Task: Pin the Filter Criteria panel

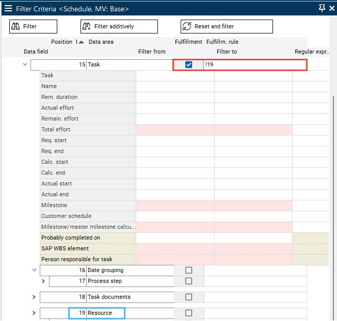Action: pyautogui.click(x=322, y=8)
